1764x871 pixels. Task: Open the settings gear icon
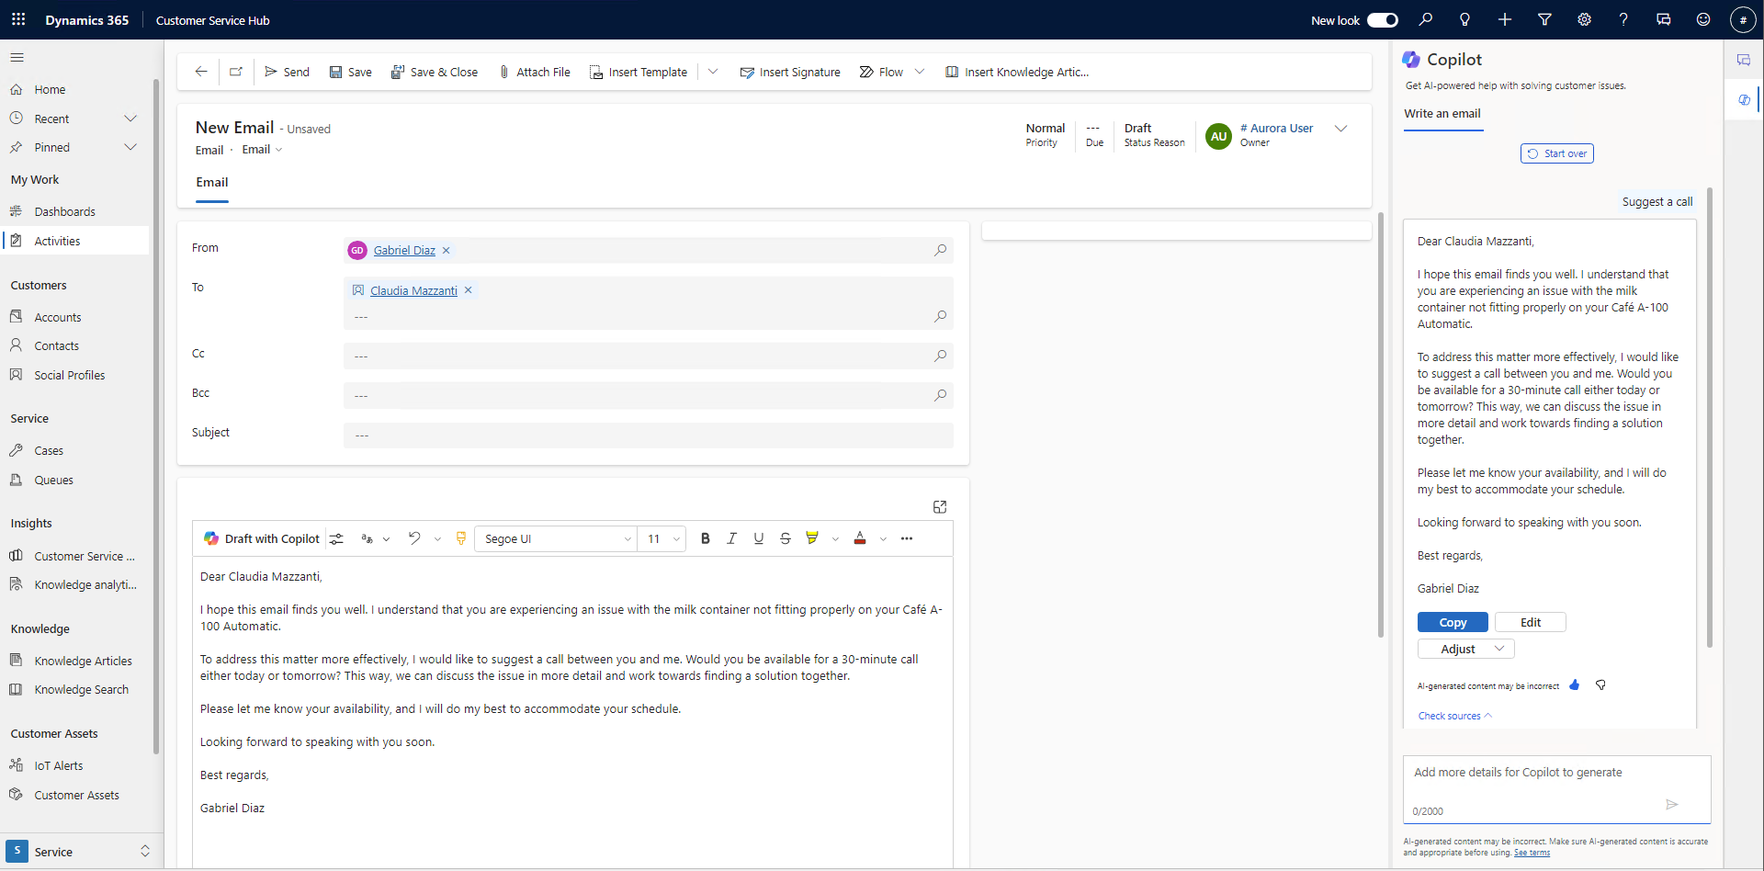1584,19
